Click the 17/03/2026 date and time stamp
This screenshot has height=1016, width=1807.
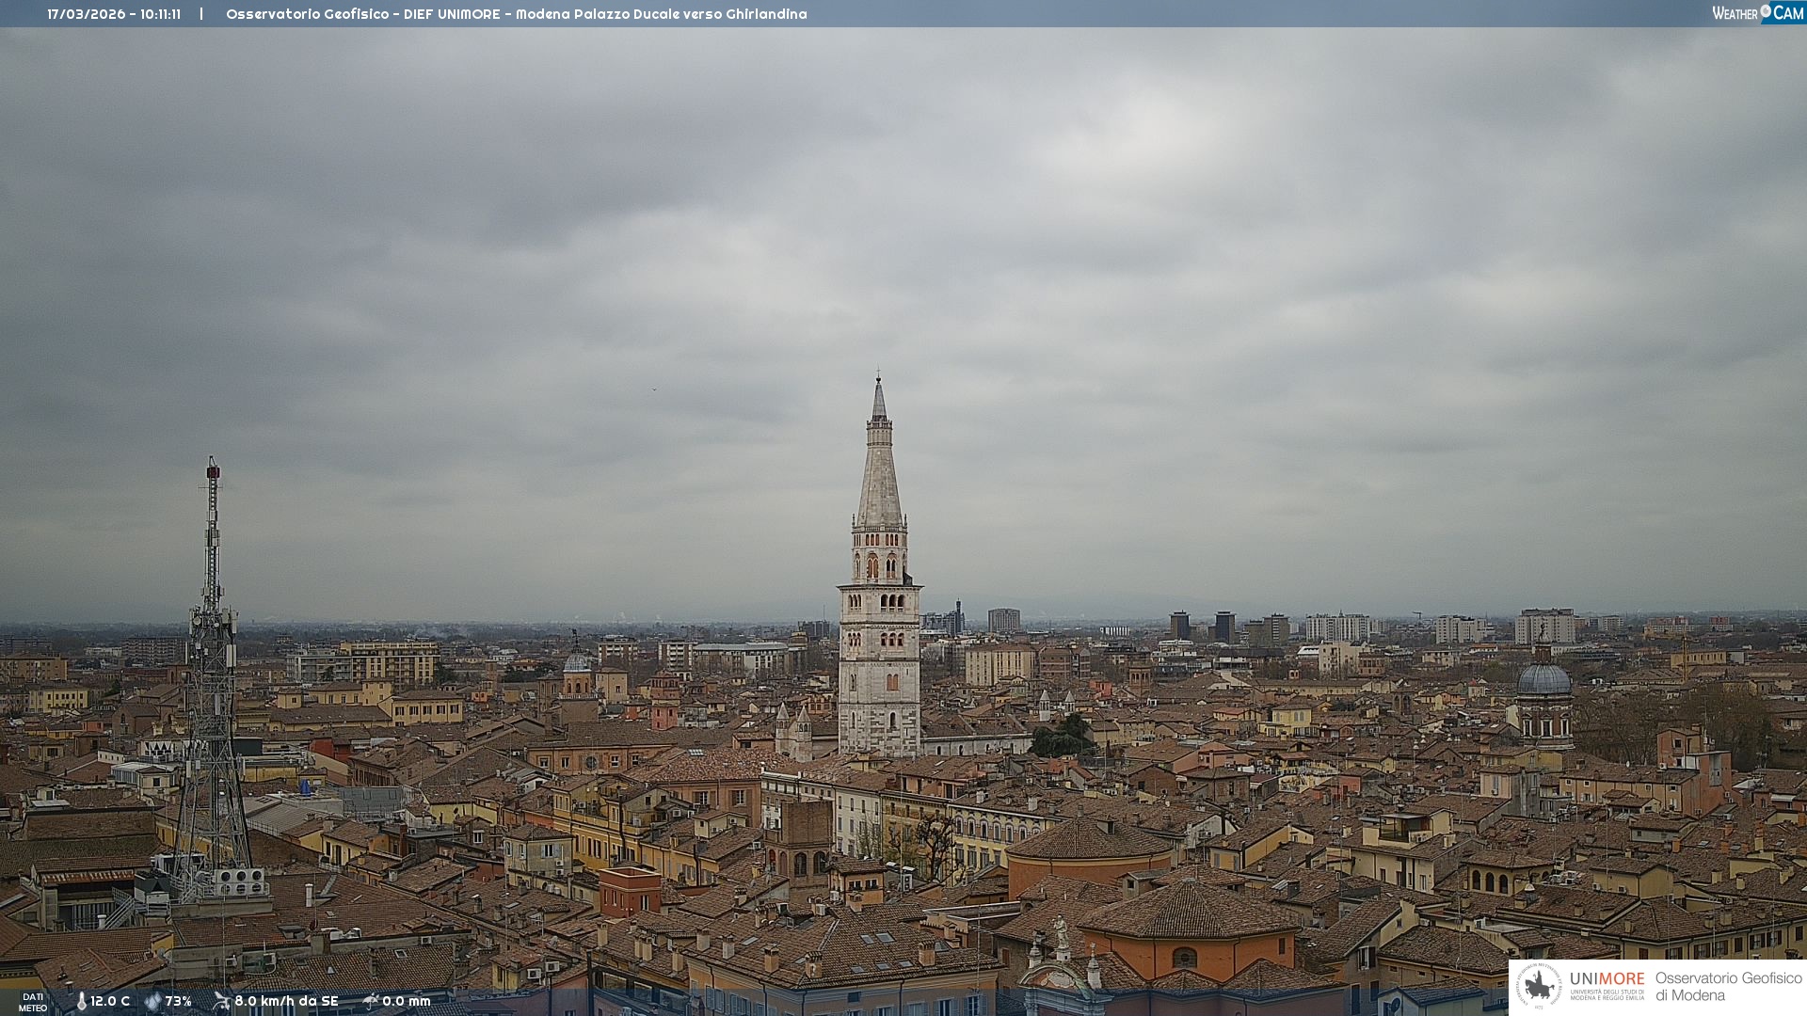[114, 14]
